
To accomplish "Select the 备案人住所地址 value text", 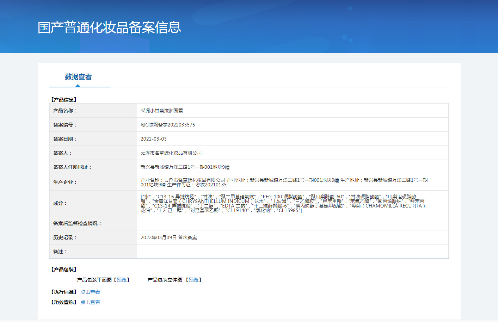I will (185, 167).
